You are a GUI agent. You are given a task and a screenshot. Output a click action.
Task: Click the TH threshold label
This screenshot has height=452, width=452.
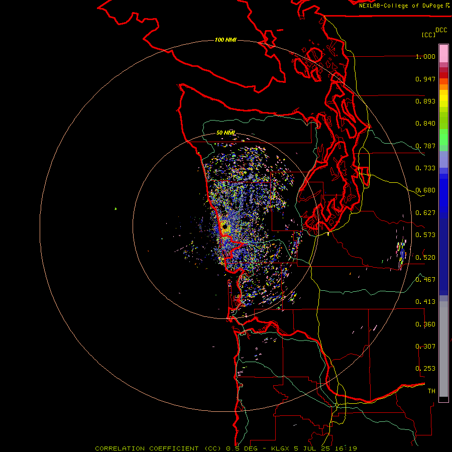(431, 391)
